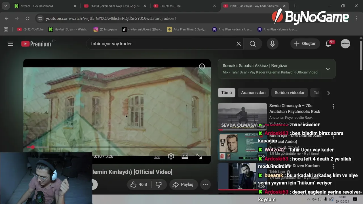363x204 pixels.
Task: Switch to the (1489) YouTube tab
Action: (x=170, y=6)
